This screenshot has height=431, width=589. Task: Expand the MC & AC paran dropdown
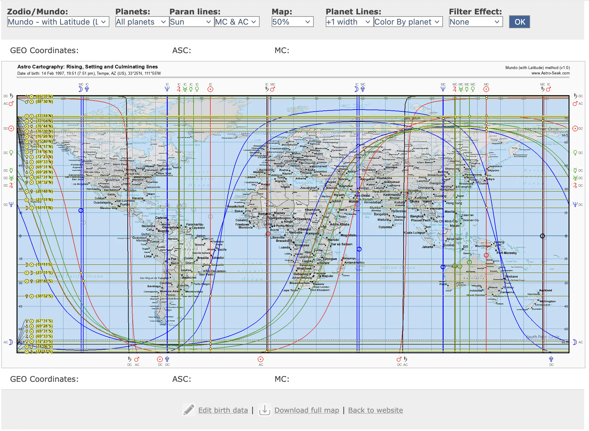pos(237,22)
